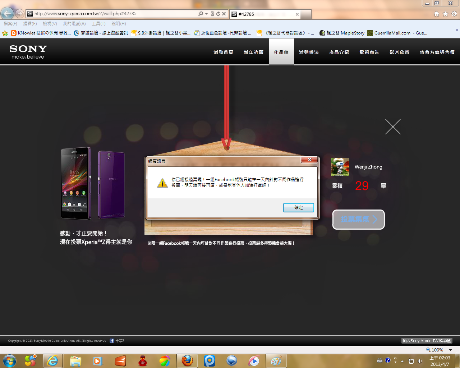The width and height of the screenshot is (460, 368).
Task: Open the 夢遊論壇 bookmark
Action: point(101,33)
